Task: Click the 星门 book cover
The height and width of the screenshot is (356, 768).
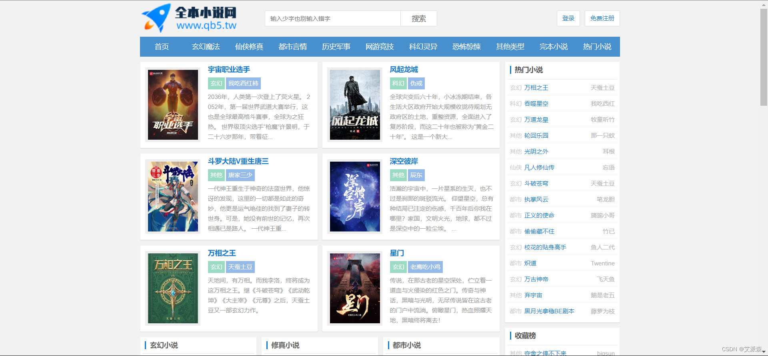Action: coord(355,288)
